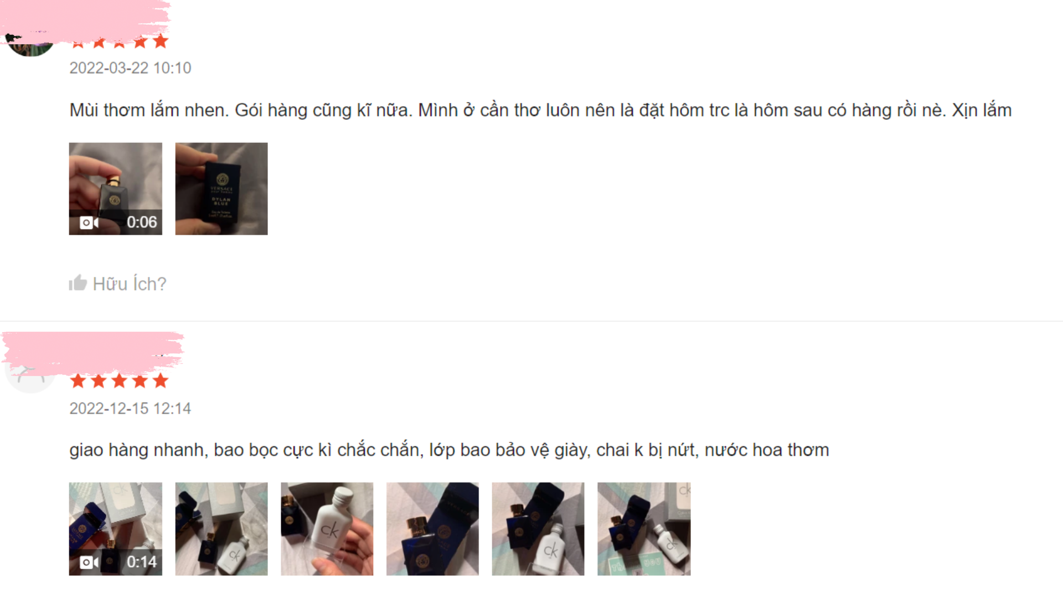Click first reviewer's avatar
Screen dimensions: 1063x598
click(30, 45)
